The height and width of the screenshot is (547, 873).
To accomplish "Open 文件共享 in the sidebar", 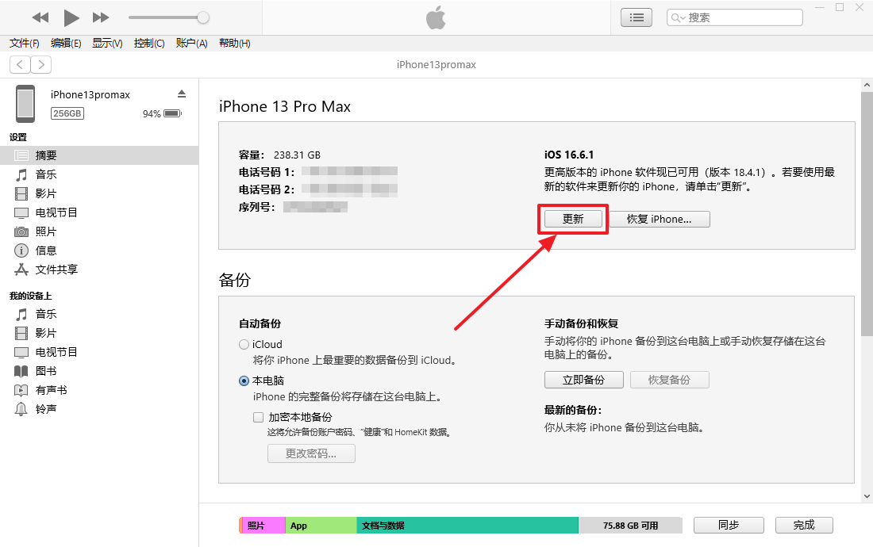I will [56, 270].
